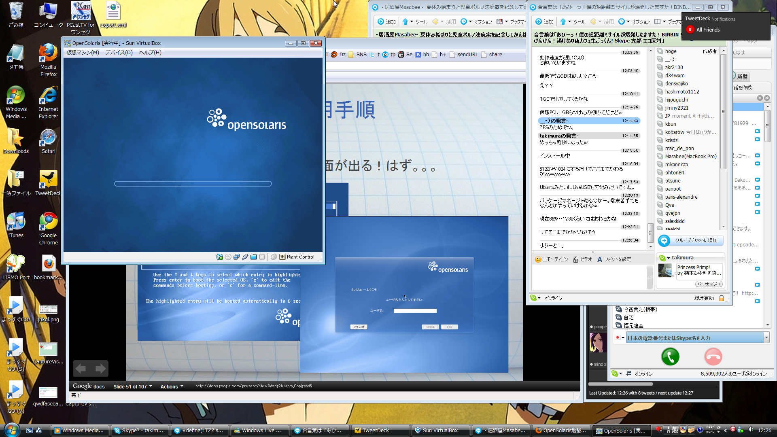Image resolution: width=777 pixels, height=437 pixels.
Task: Click the shared folders icon in VirtualBox status bar
Action: click(x=254, y=257)
